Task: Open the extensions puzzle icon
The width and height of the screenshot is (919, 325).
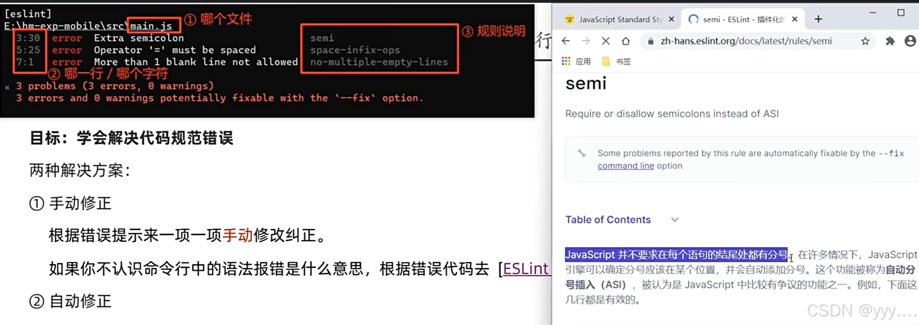Action: point(890,41)
